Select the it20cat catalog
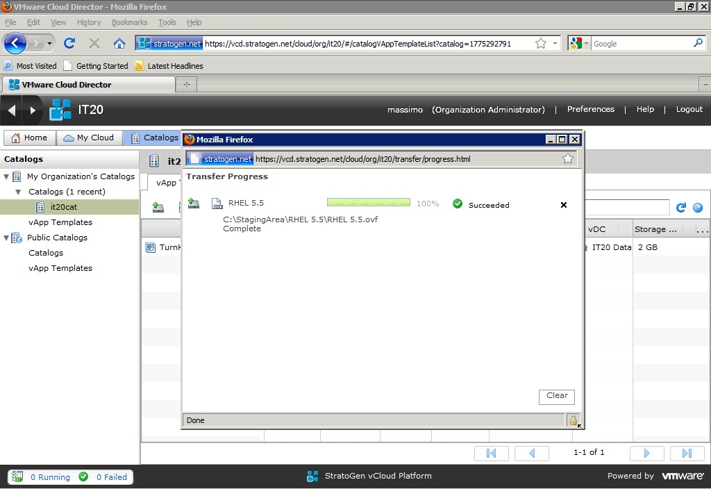711x489 pixels. pos(63,207)
